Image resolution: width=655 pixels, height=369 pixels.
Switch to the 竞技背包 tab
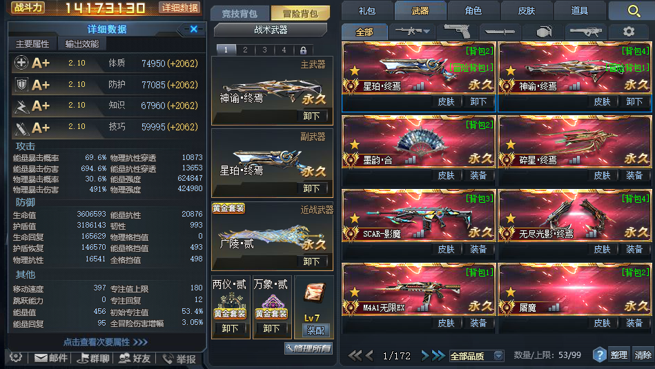coord(239,13)
